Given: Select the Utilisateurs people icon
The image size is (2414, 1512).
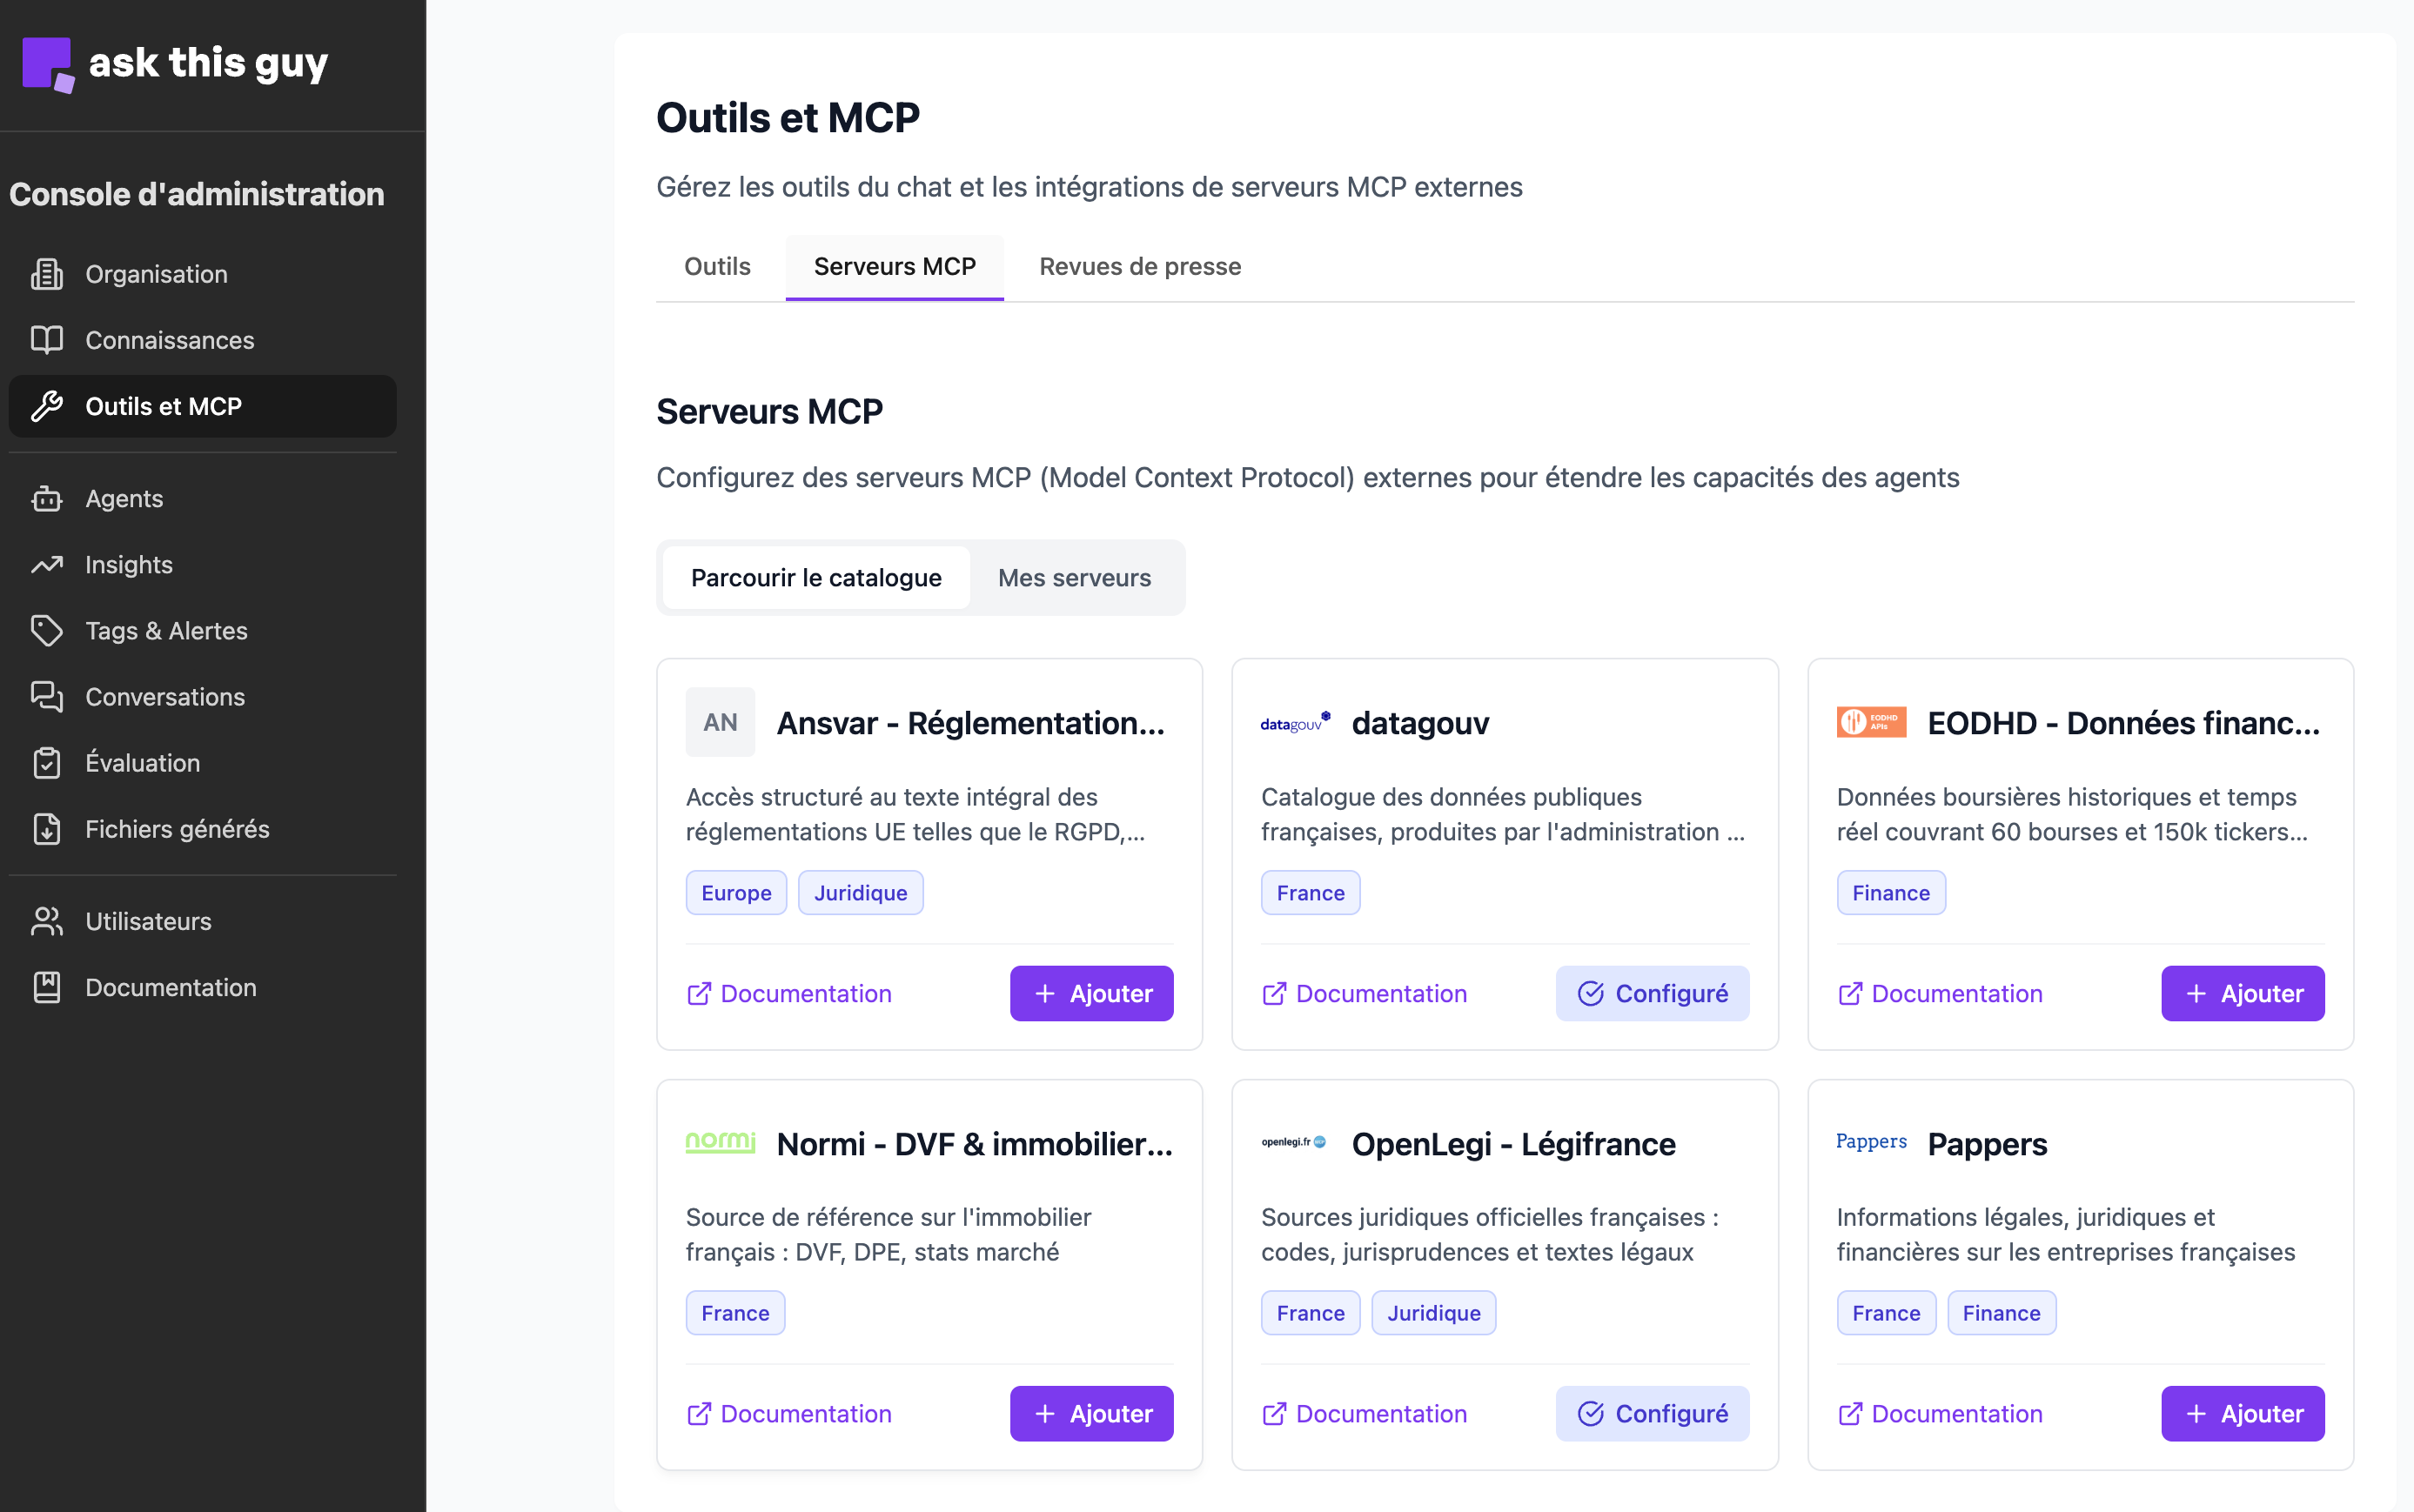Looking at the screenshot, I should 47,921.
